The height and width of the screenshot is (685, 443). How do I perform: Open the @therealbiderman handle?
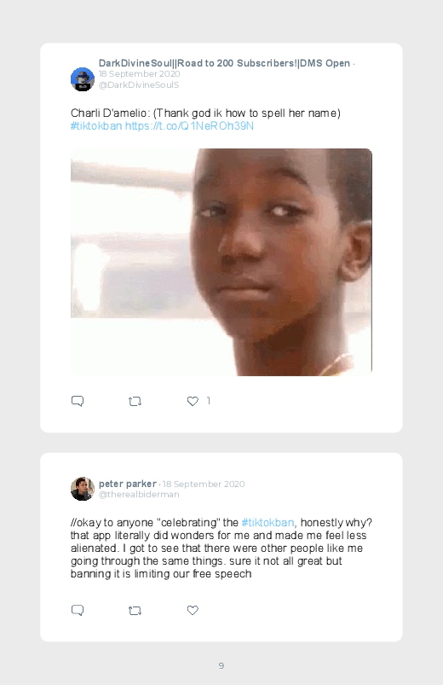[x=139, y=495]
